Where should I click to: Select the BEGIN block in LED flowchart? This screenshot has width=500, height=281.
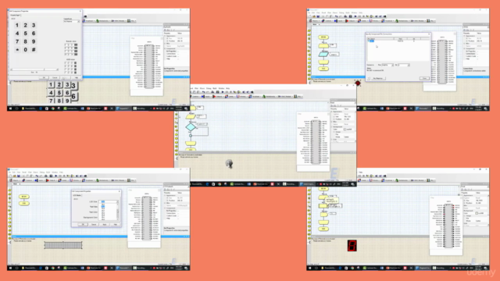323,37
